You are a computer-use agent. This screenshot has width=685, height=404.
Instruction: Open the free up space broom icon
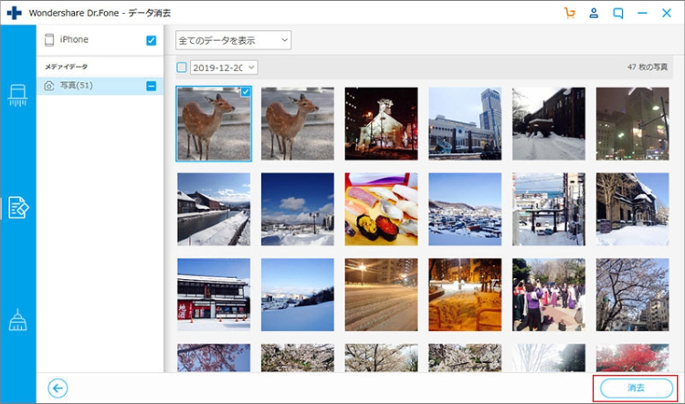[x=17, y=319]
